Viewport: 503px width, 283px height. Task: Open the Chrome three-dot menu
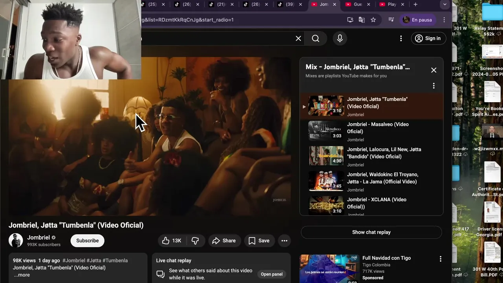click(x=444, y=20)
